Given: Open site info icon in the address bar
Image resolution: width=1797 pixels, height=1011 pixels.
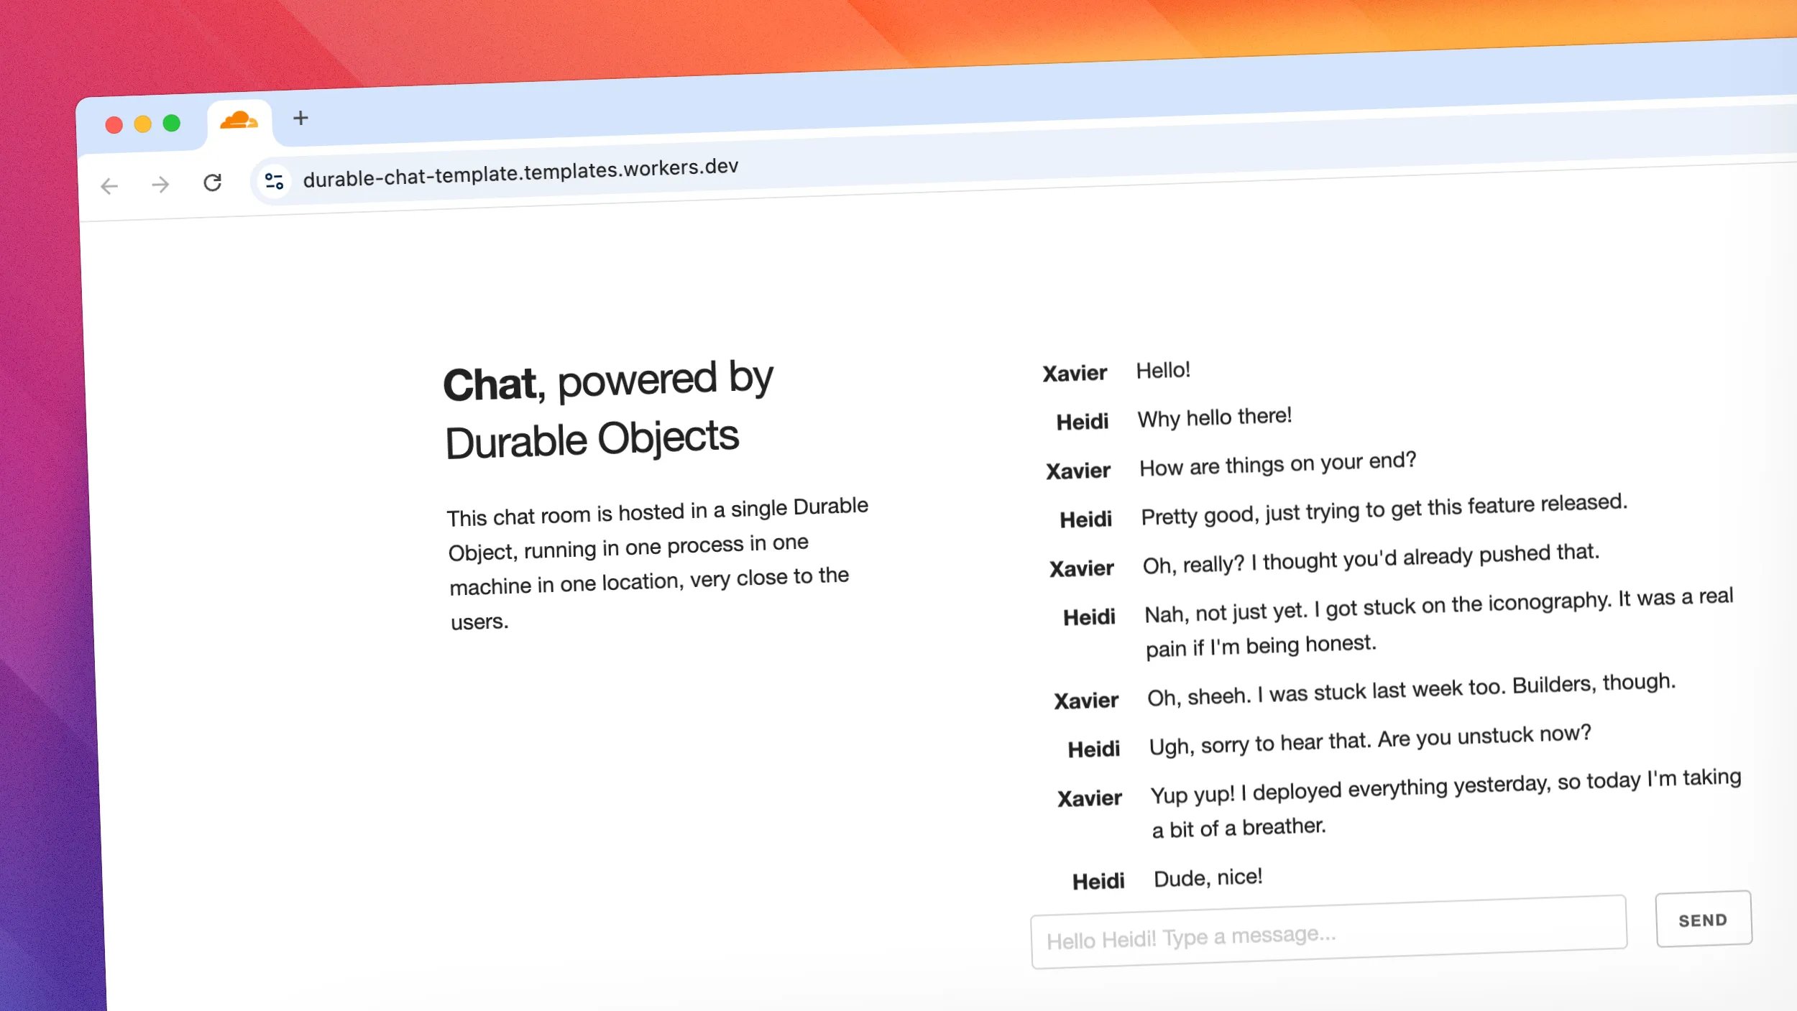Looking at the screenshot, I should (274, 181).
